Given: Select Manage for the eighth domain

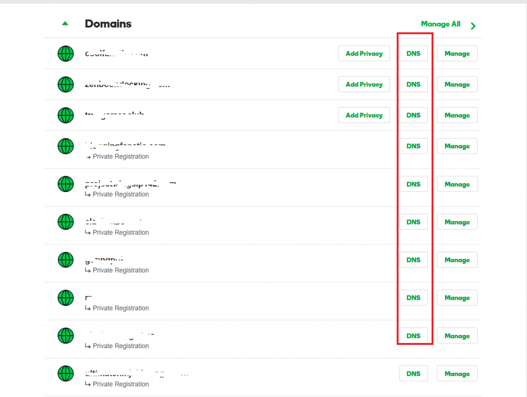Looking at the screenshot, I should pyautogui.click(x=457, y=298).
